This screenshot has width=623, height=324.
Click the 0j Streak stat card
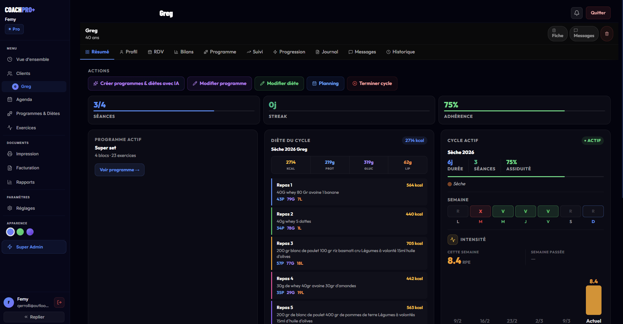coord(349,110)
